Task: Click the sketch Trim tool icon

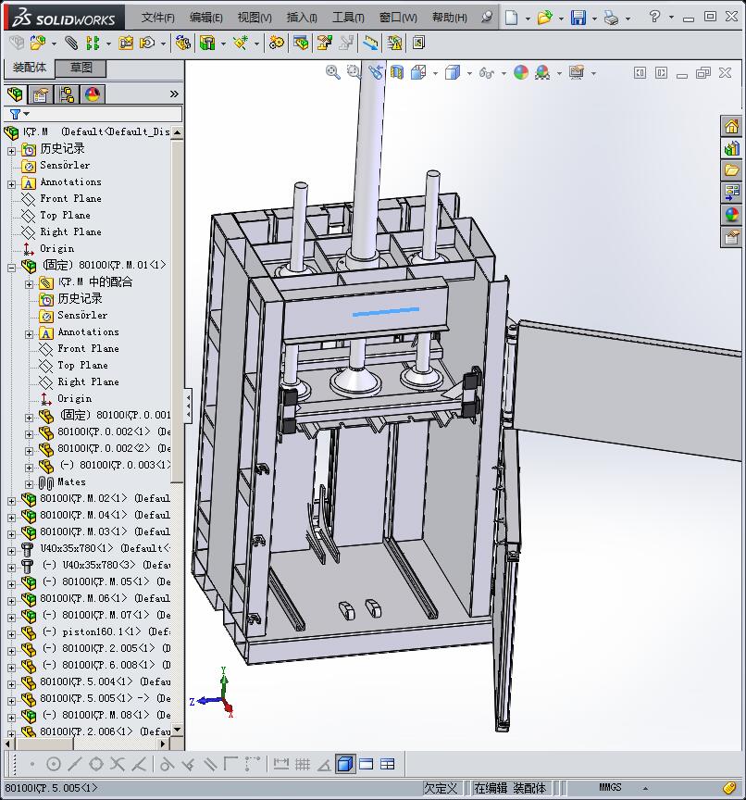Action: [118, 764]
